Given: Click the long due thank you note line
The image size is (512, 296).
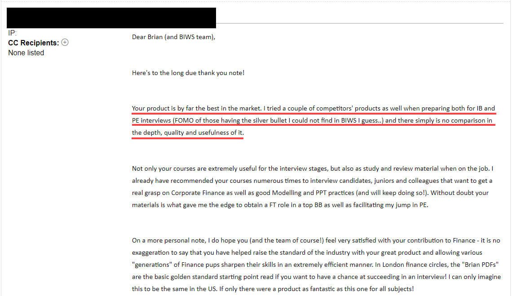Looking at the screenshot, I should (188, 73).
